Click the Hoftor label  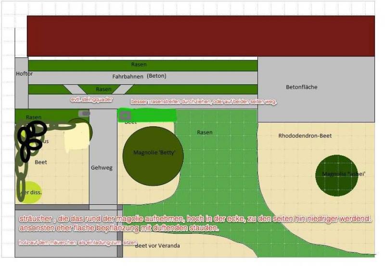point(24,74)
